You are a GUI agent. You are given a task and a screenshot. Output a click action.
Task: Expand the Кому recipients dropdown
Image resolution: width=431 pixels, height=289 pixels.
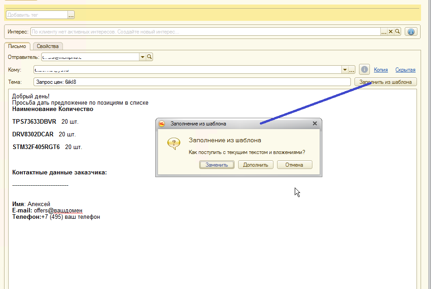[x=345, y=70]
